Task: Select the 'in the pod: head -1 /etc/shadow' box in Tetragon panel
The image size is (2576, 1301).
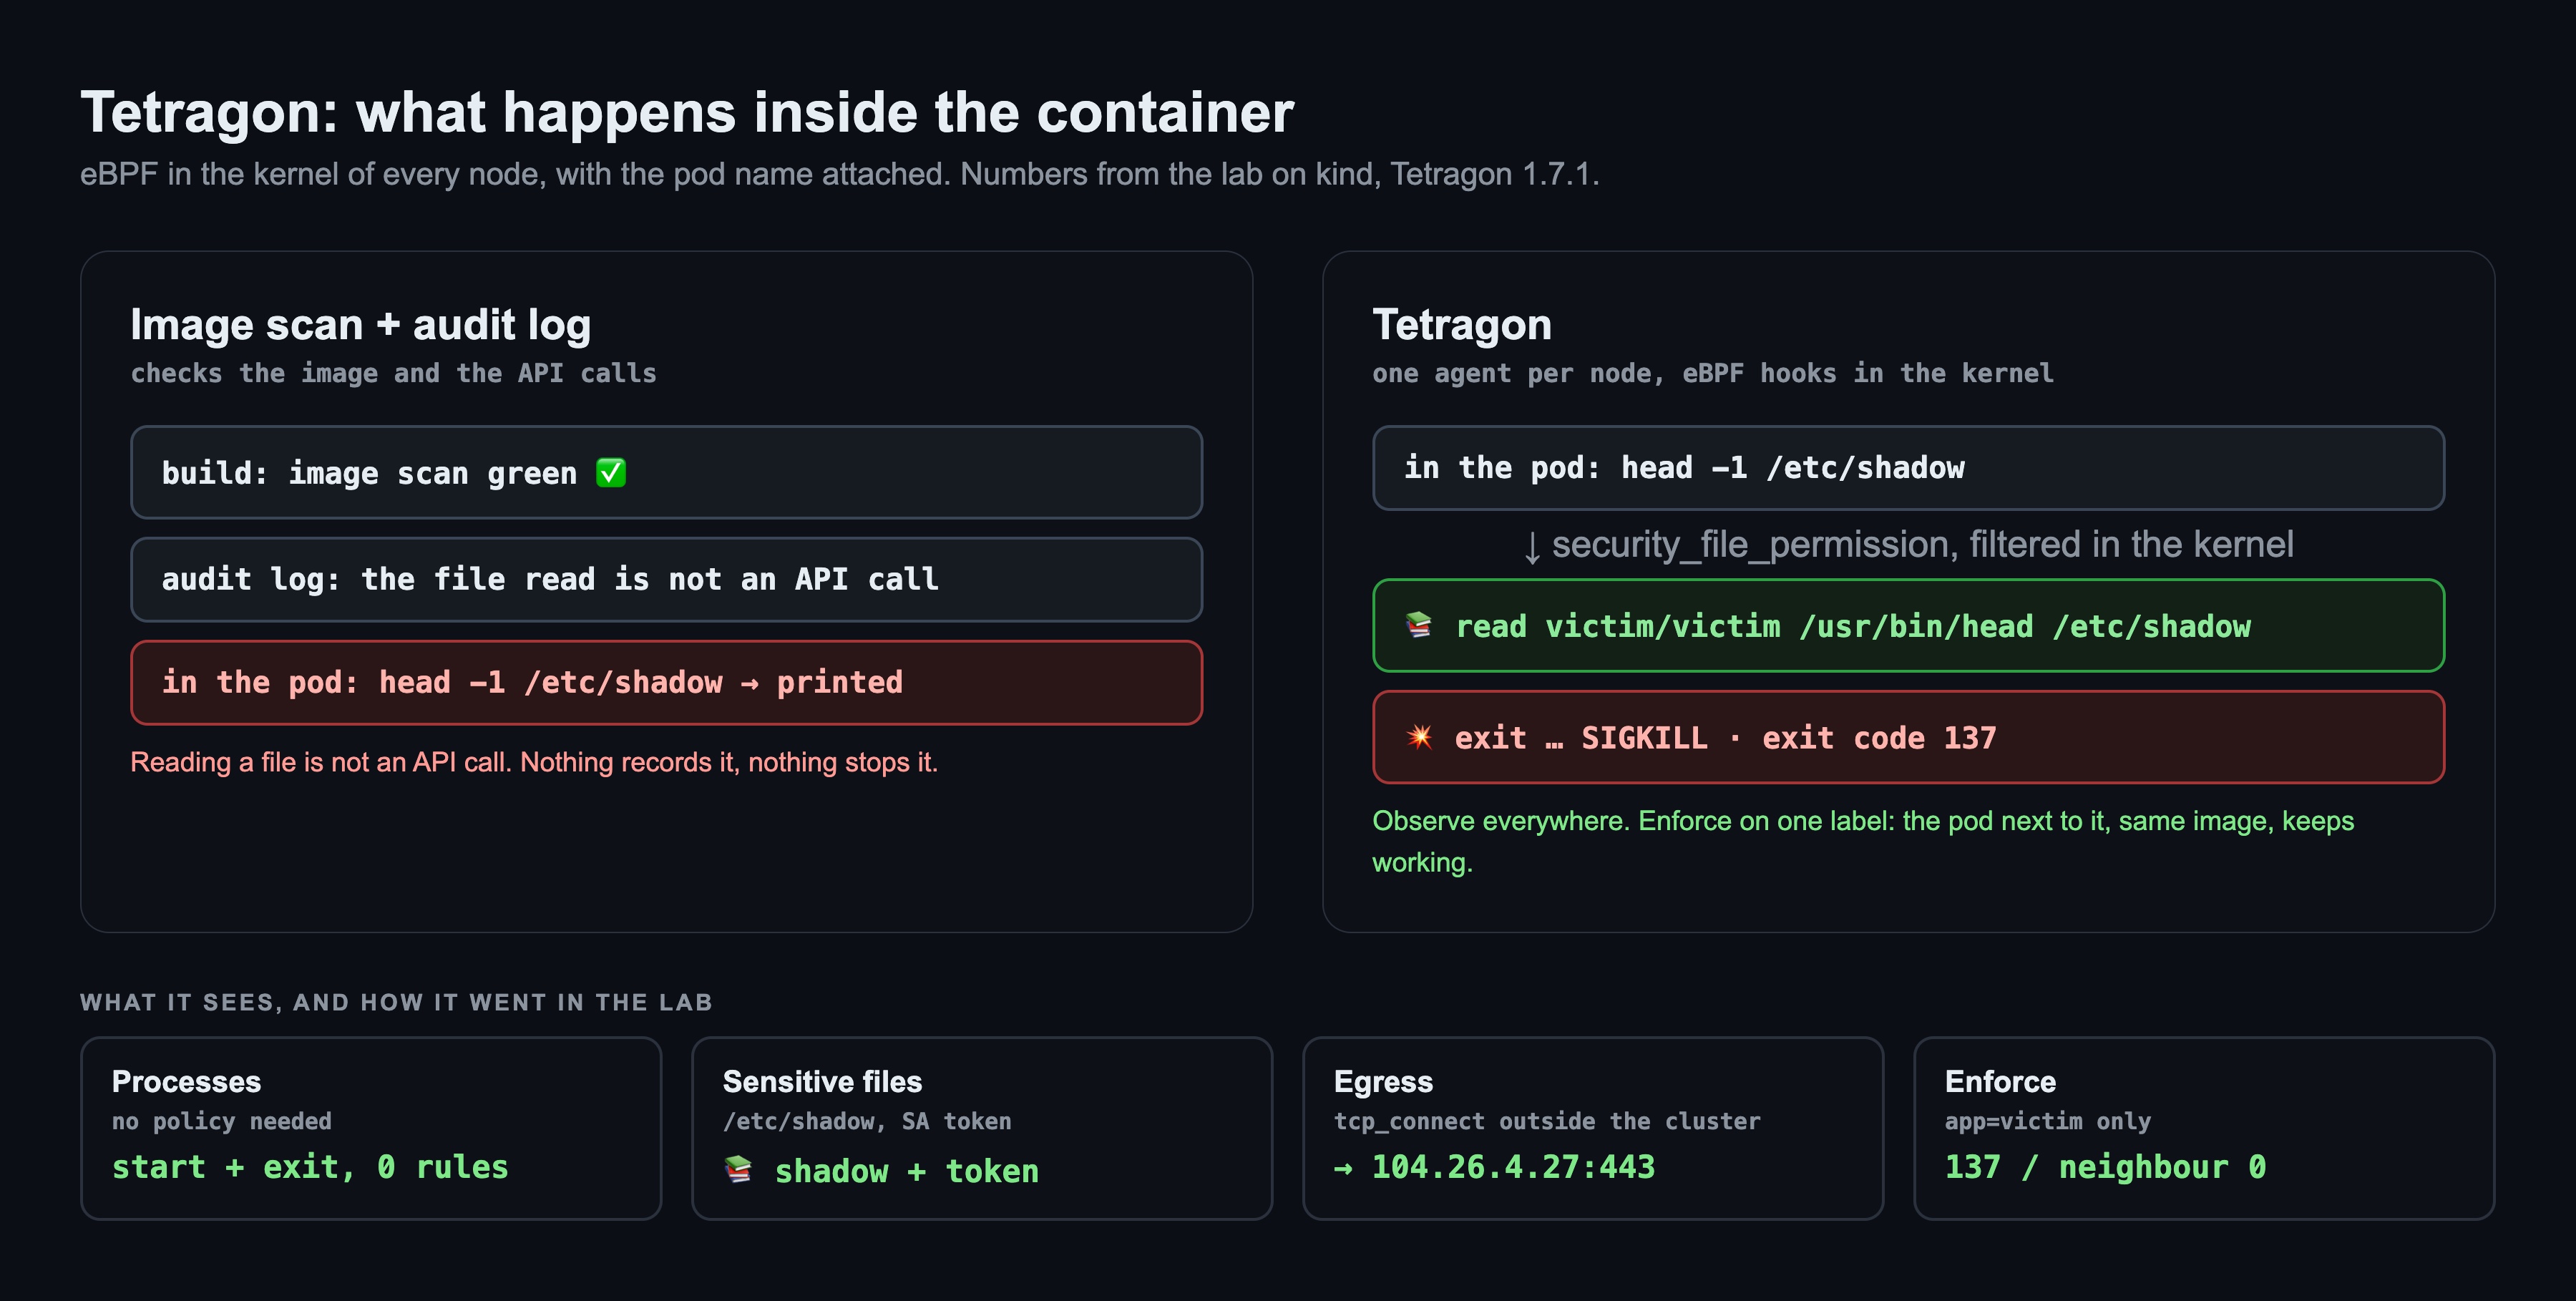Action: 1908,468
